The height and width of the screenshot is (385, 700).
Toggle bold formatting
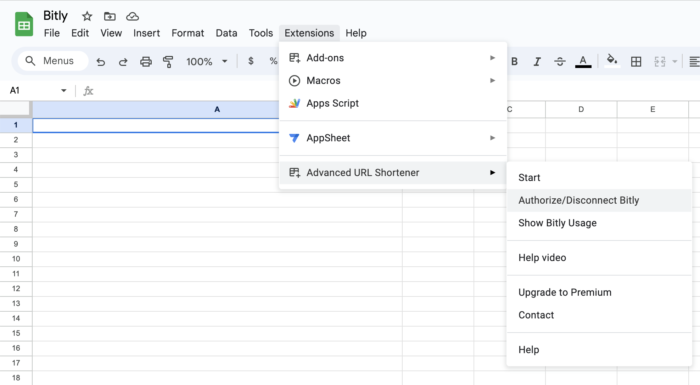pos(514,62)
